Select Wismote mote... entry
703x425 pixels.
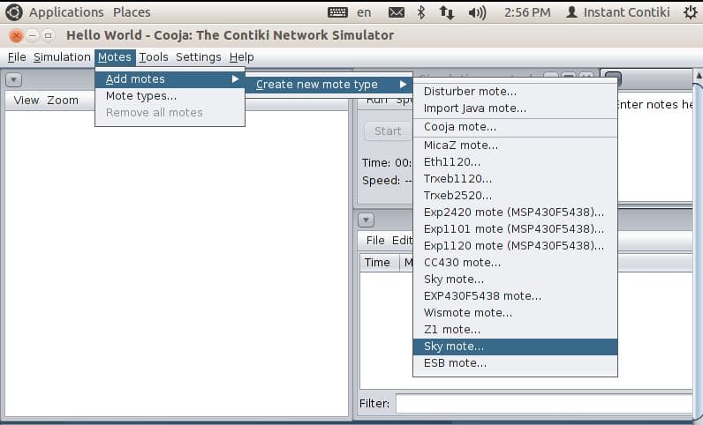pyautogui.click(x=515, y=313)
